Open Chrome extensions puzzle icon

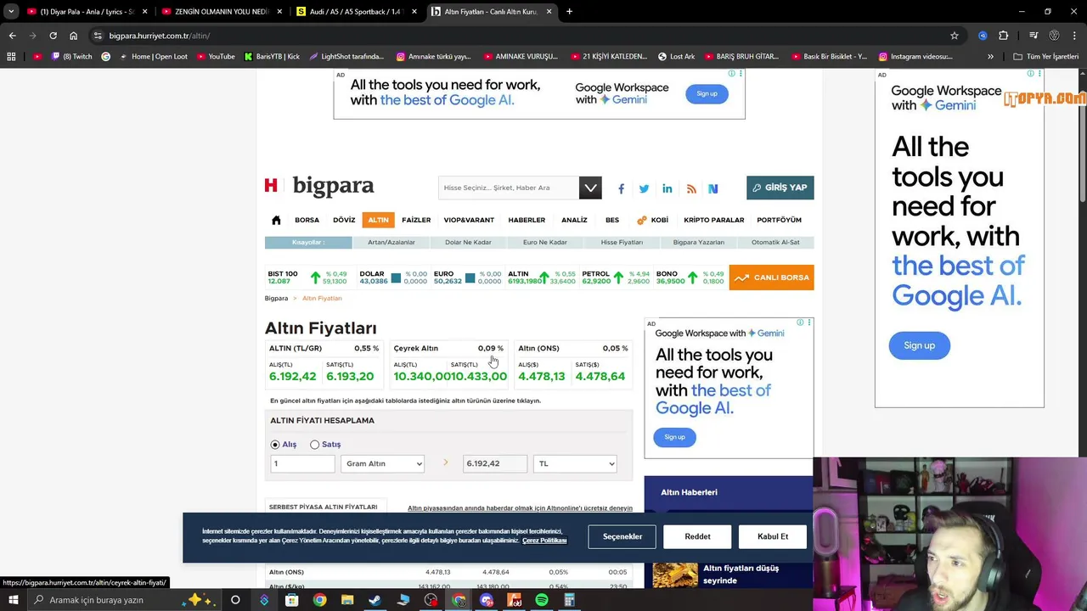[x=1004, y=36]
